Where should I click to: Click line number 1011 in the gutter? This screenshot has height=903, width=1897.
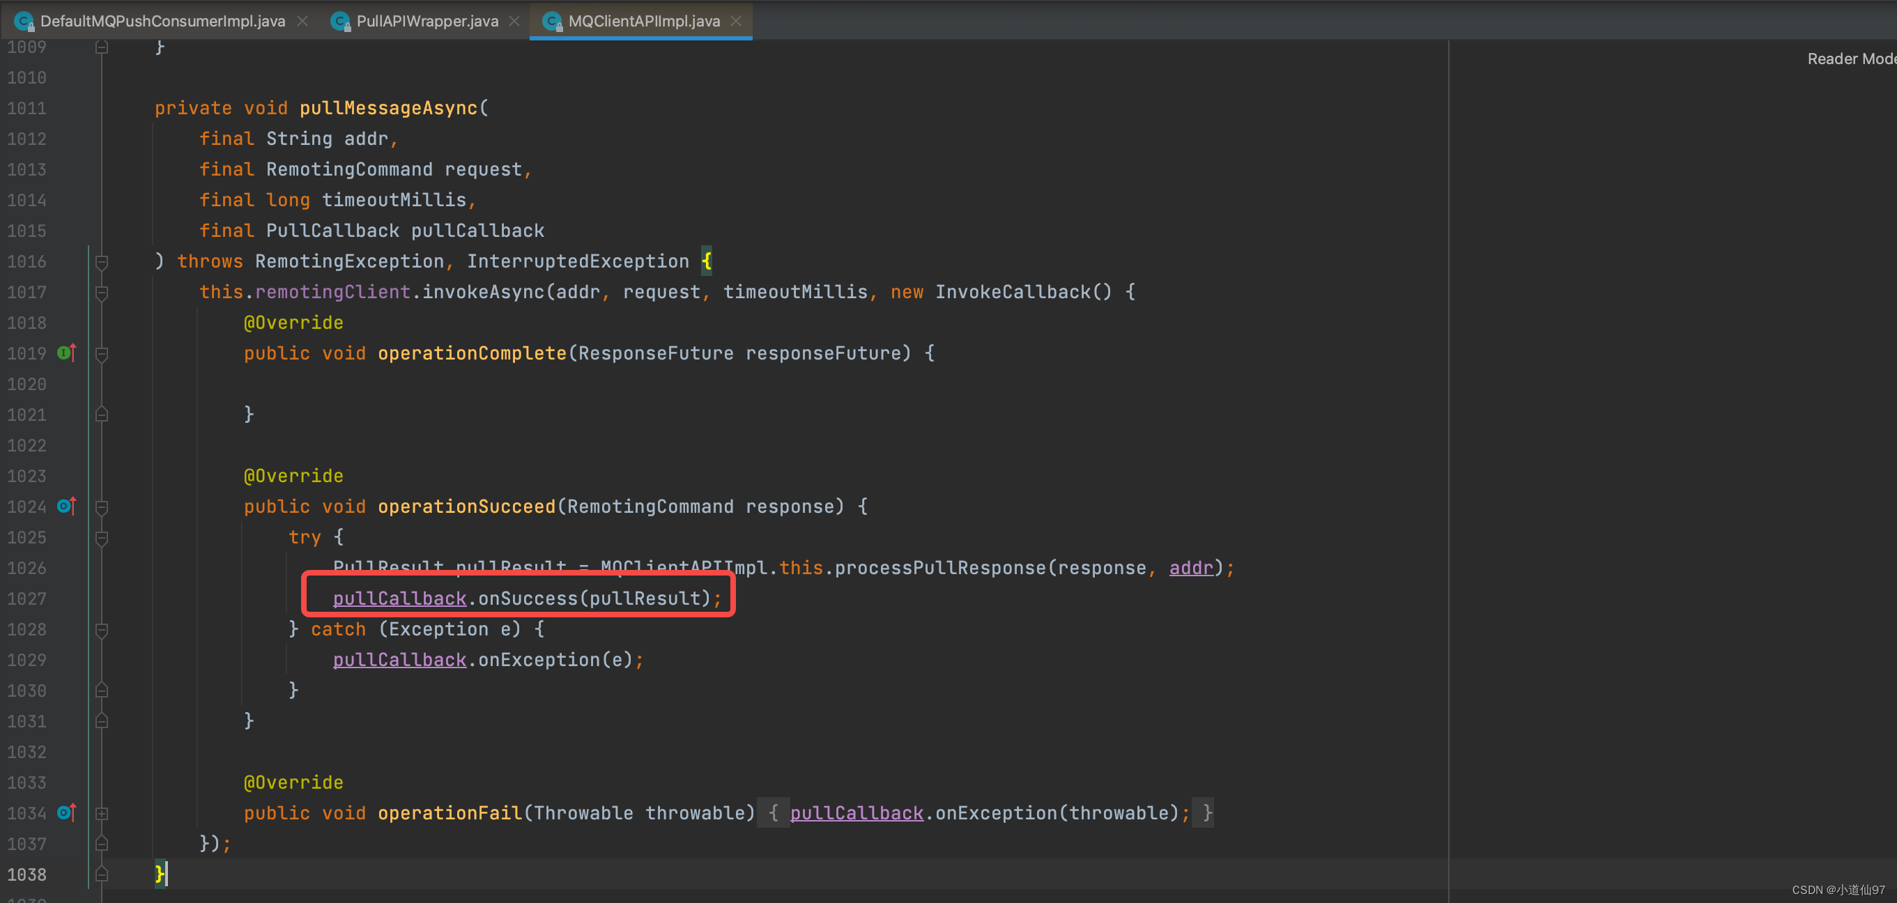pyautogui.click(x=26, y=108)
